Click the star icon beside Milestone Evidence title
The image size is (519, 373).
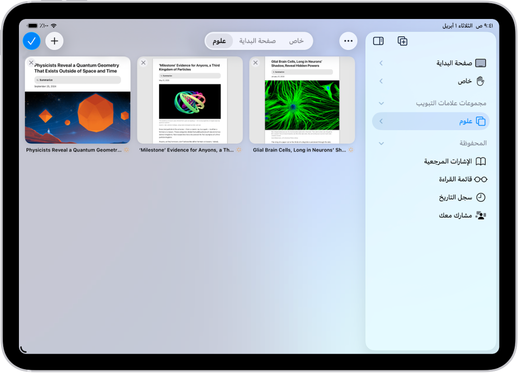(239, 150)
